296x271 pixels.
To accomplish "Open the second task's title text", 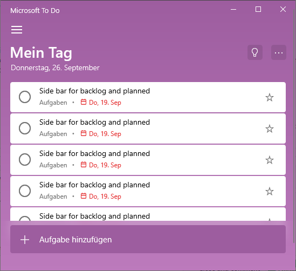I will point(94,122).
